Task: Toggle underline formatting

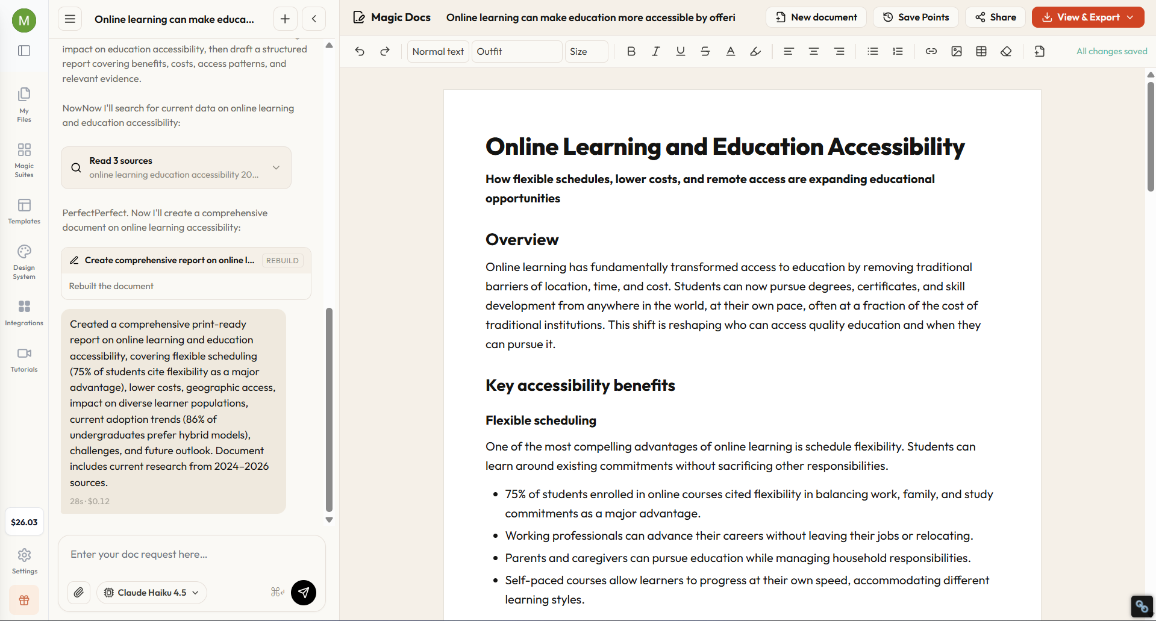Action: pos(681,51)
